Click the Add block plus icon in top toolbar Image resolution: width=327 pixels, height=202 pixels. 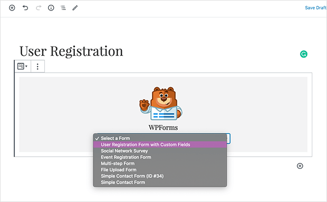point(12,8)
